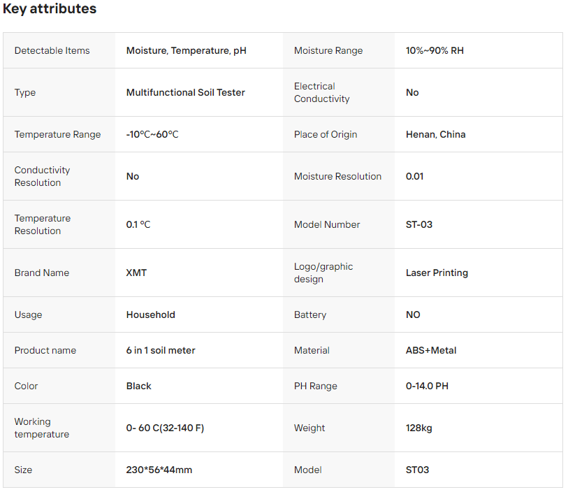This screenshot has height=492, width=568.
Task: Click the "0-14.0 PH" range value
Action: tap(427, 386)
